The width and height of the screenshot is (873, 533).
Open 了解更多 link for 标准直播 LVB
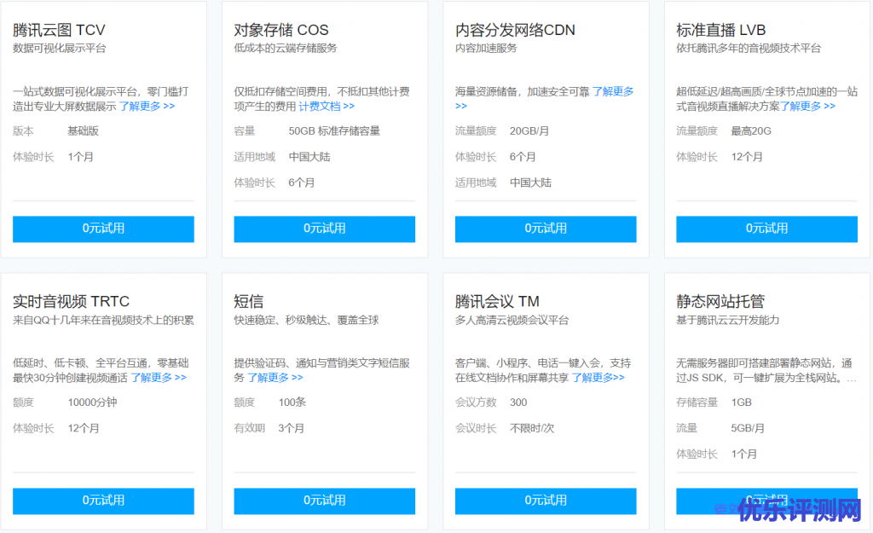pyautogui.click(x=807, y=107)
